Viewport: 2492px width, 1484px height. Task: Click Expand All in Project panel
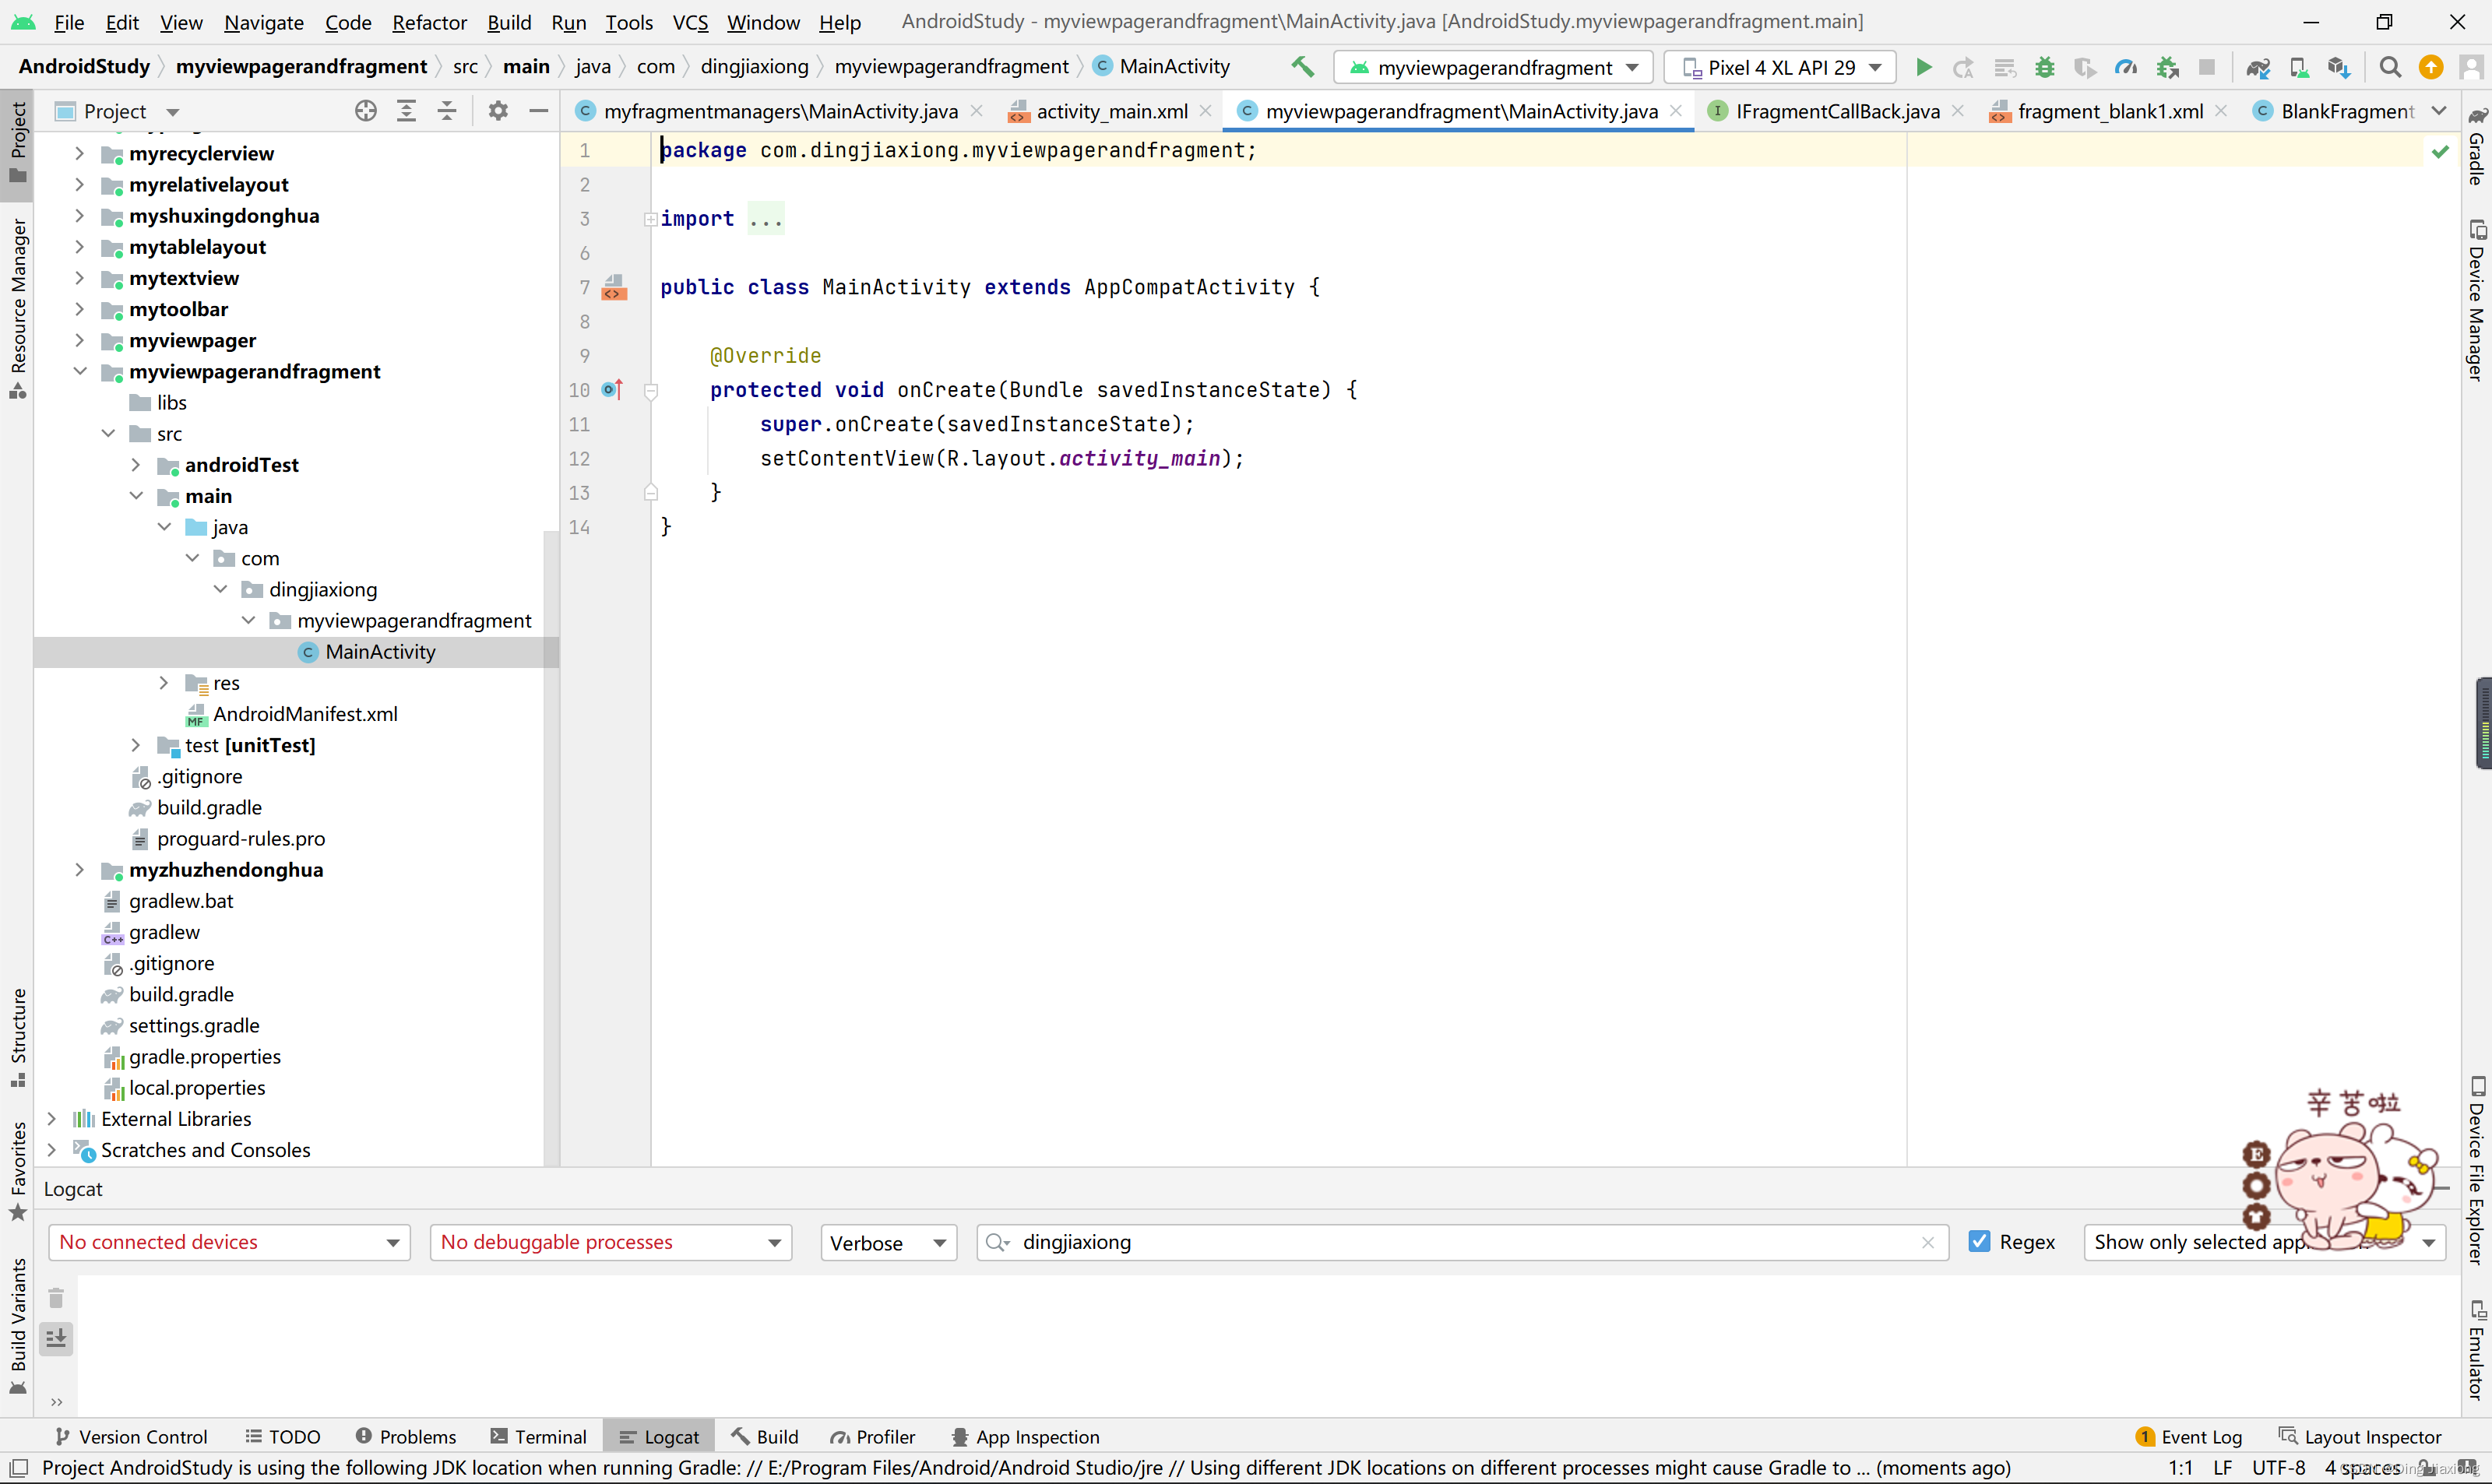tap(406, 111)
